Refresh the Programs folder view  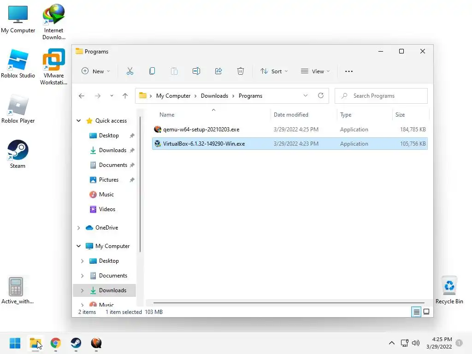321,96
